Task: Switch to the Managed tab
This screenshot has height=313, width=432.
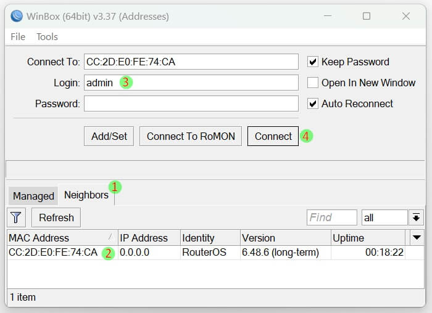Action: coord(33,196)
